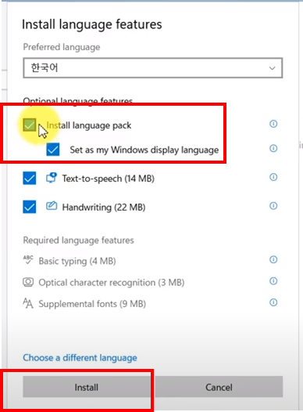Image resolution: width=303 pixels, height=412 pixels.
Task: Click Choose a different language link
Action: pyautogui.click(x=80, y=358)
